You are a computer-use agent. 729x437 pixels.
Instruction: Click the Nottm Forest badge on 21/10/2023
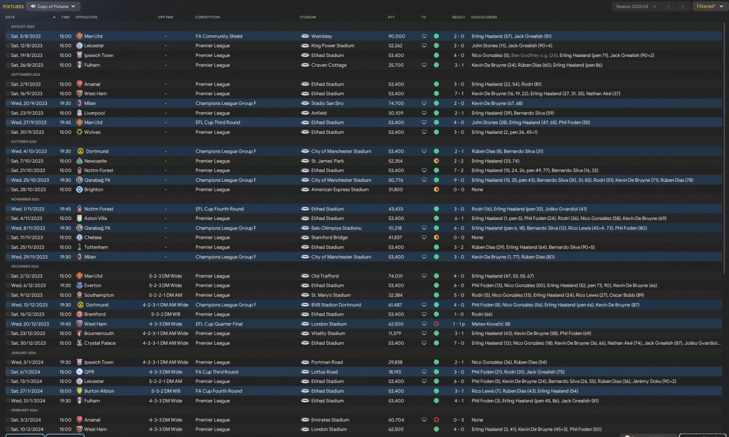79,170
